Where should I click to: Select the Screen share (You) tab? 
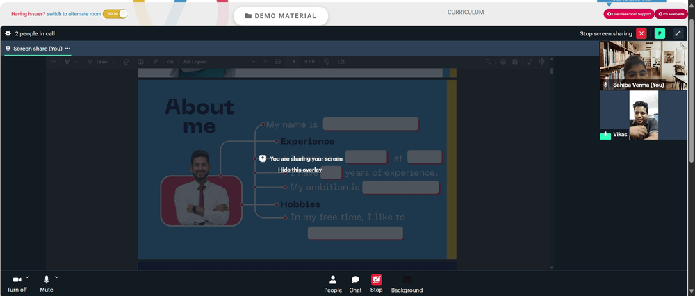click(38, 49)
